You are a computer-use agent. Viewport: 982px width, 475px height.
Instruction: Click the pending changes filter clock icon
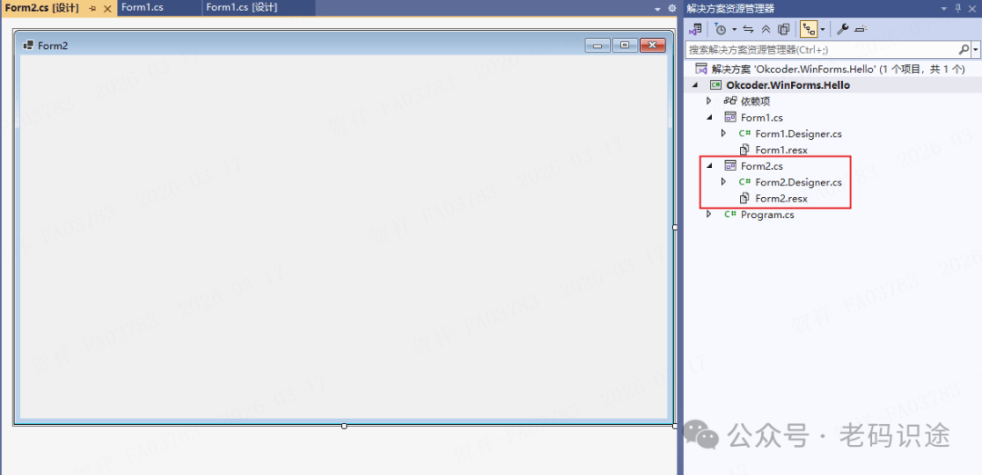pos(720,29)
